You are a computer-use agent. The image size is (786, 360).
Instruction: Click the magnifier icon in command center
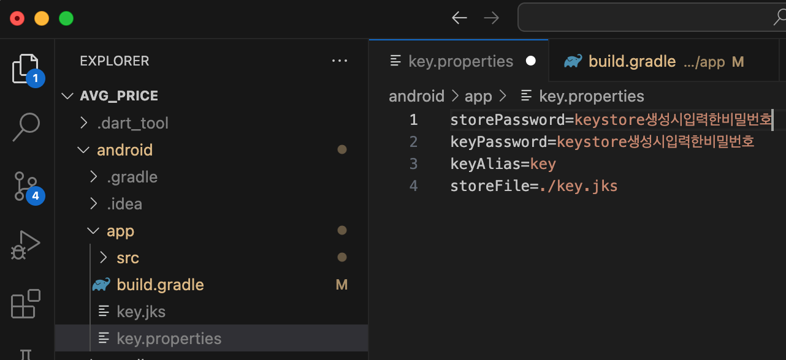[779, 18]
